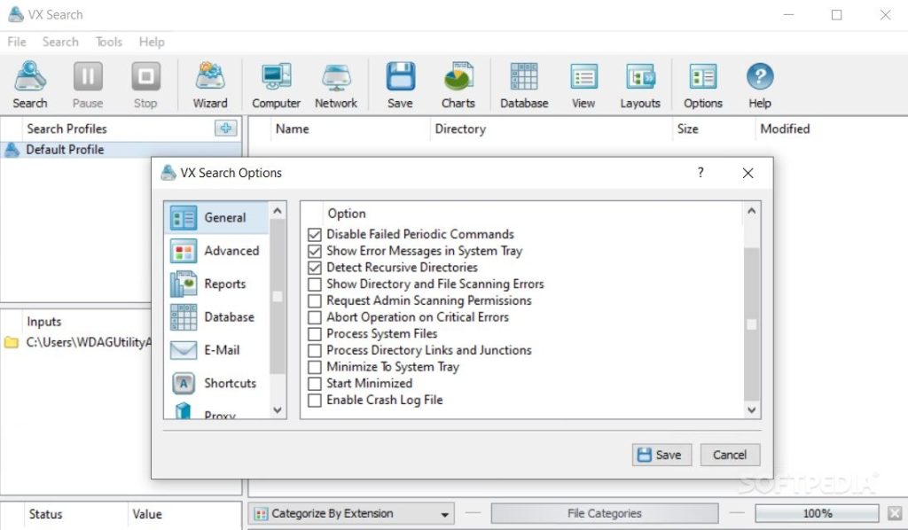
Task: Open the Reports options section
Action: point(224,284)
